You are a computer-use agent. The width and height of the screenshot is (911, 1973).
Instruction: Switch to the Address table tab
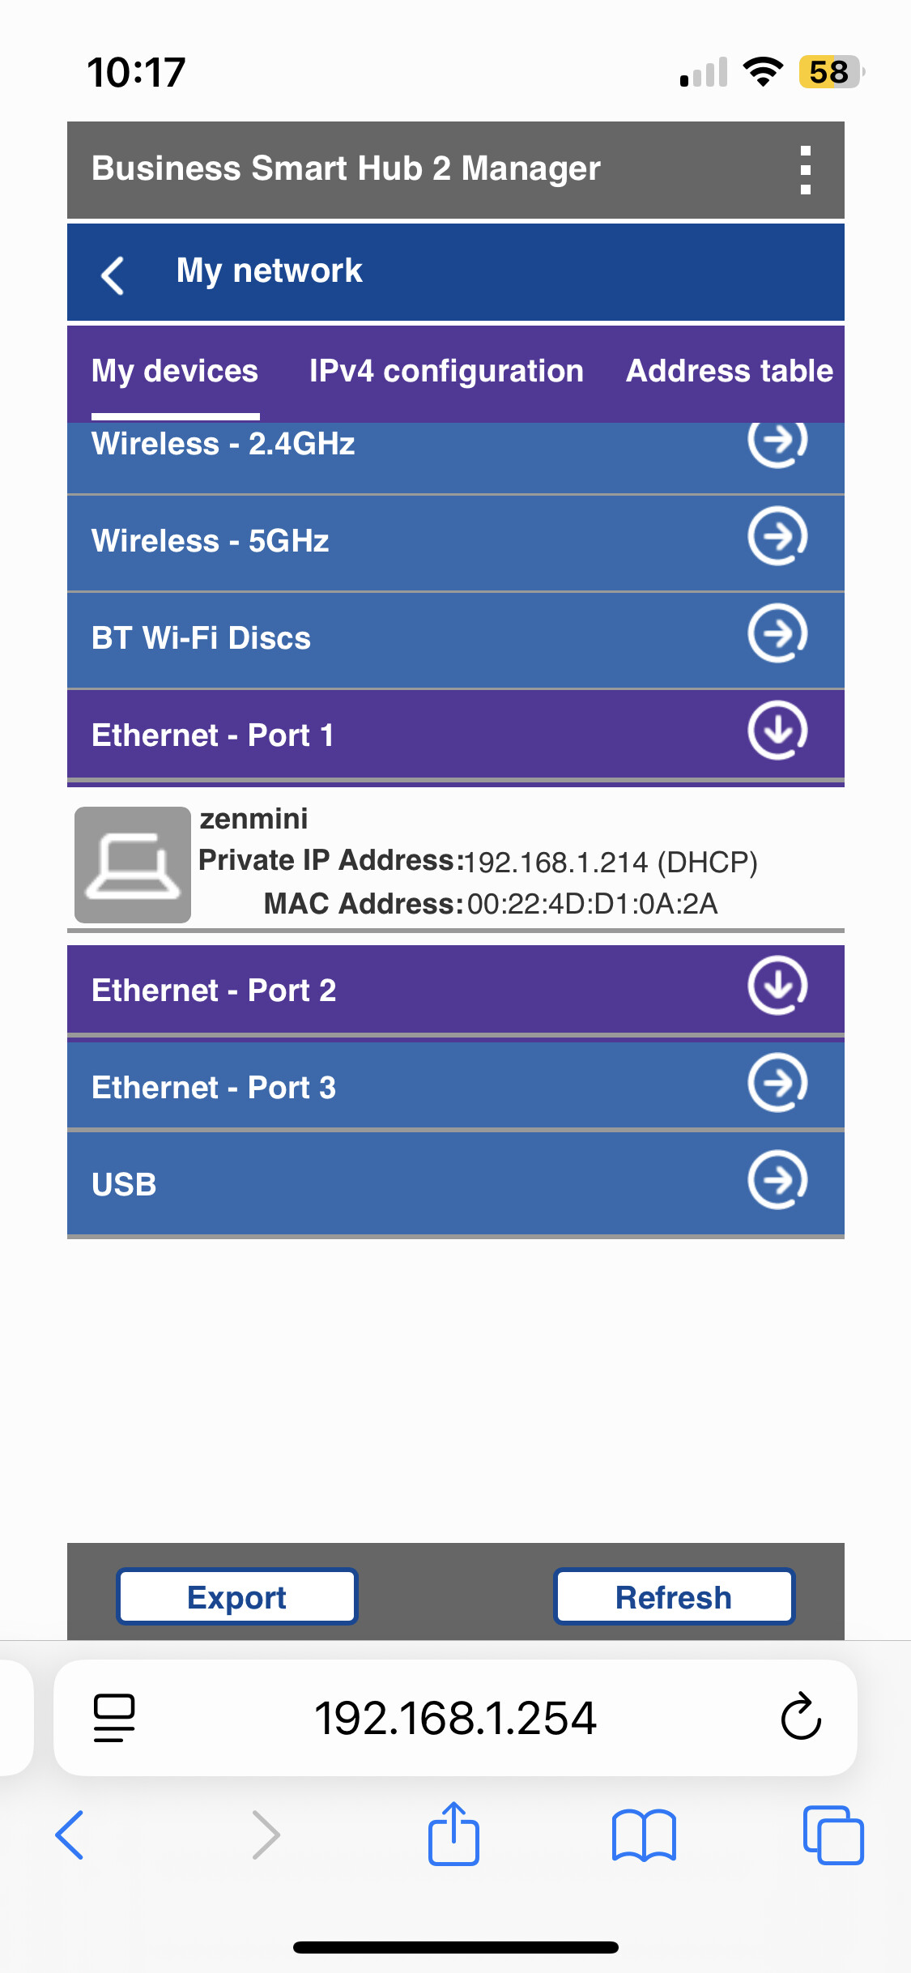730,371
